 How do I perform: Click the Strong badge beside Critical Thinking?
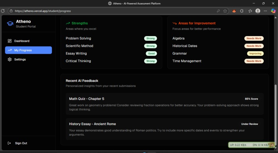[150, 61]
